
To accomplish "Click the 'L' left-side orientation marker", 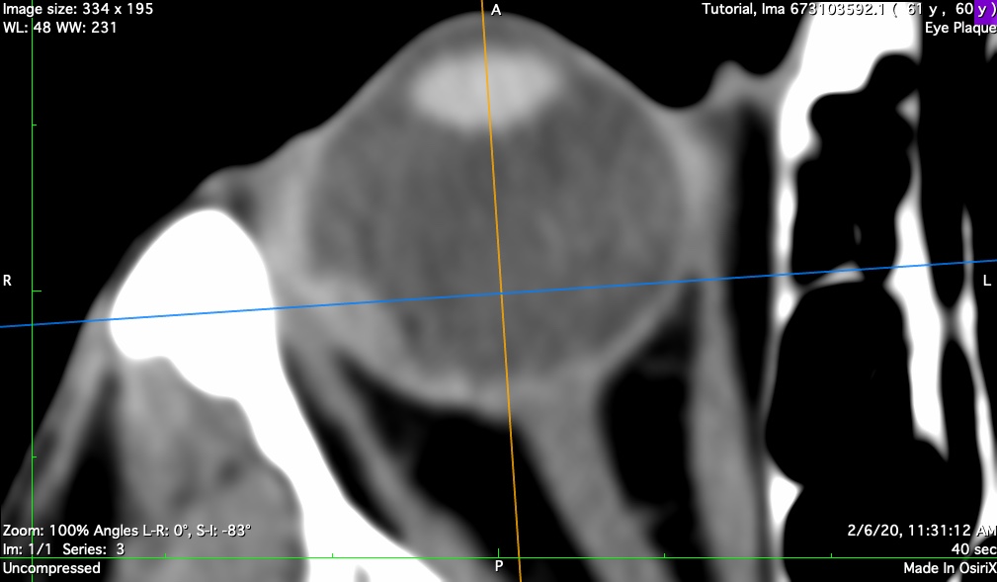I will pos(986,281).
